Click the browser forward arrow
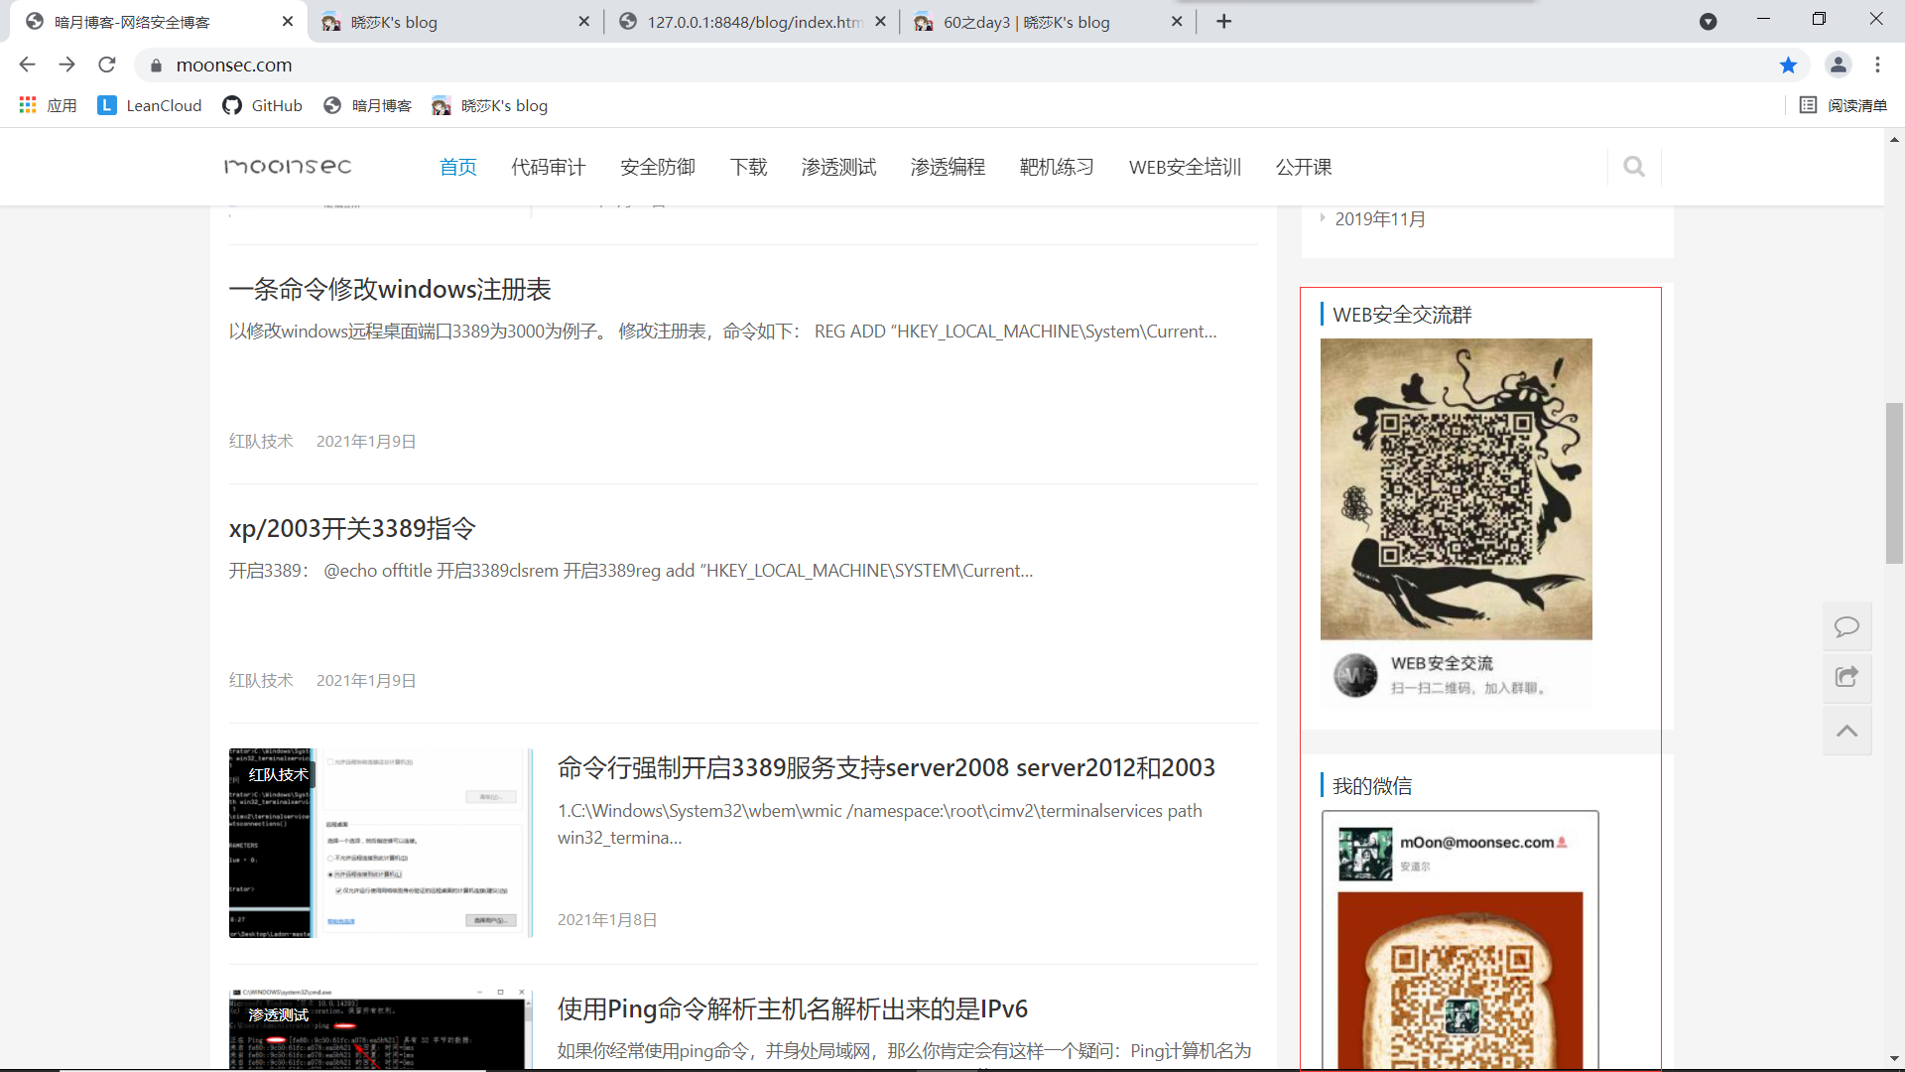This screenshot has height=1072, width=1905. pos(66,65)
